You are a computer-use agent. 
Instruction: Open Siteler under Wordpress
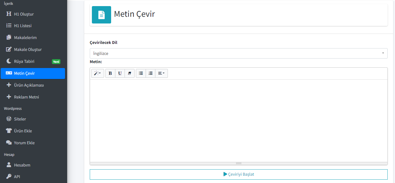click(33, 119)
